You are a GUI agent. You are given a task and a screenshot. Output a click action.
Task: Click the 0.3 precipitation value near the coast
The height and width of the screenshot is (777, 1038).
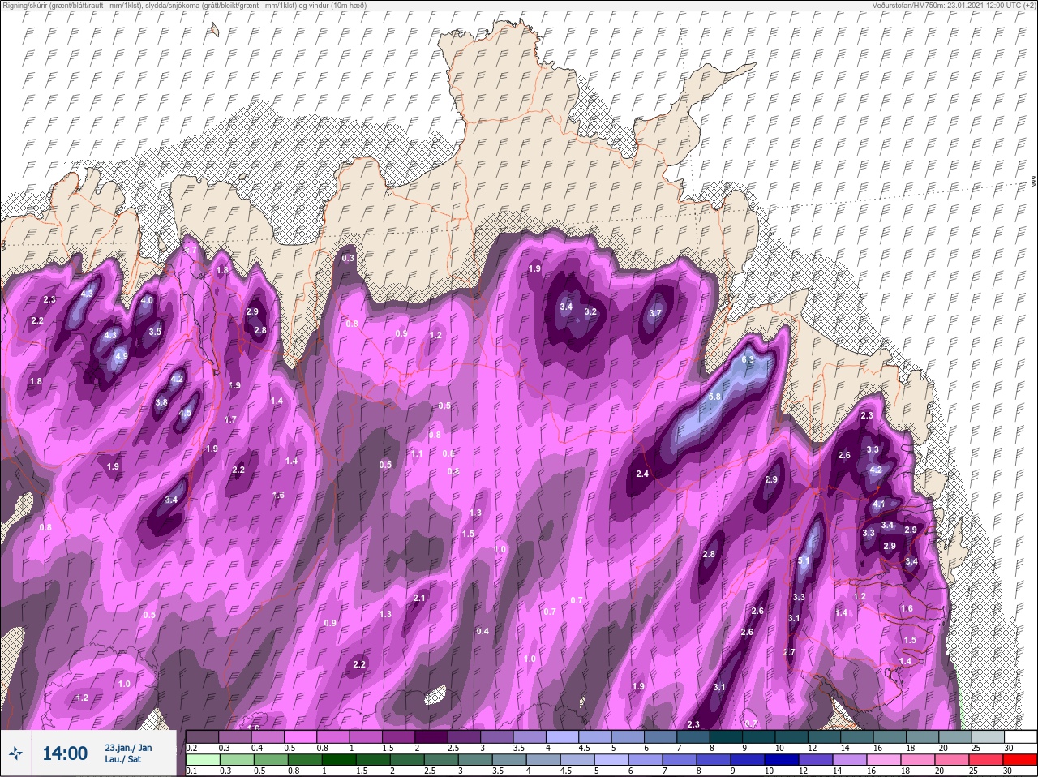[349, 258]
